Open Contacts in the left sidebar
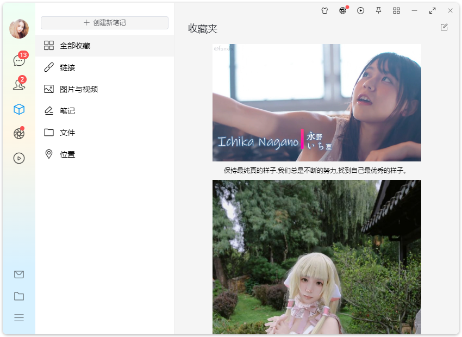Viewport: 462px width, 337px height. [x=18, y=84]
